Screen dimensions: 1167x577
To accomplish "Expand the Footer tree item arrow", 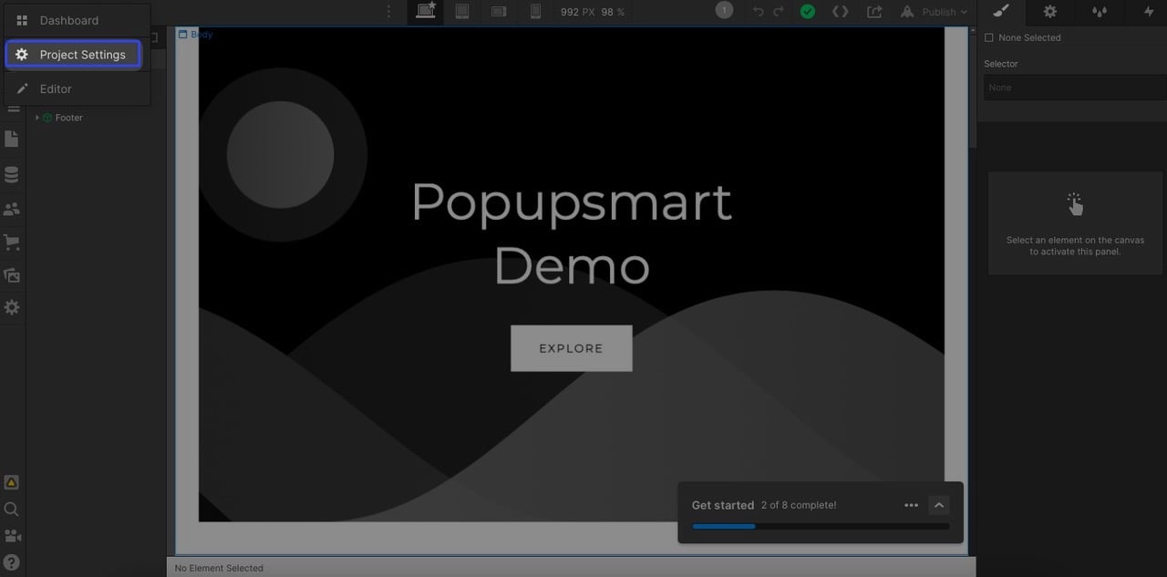I will 37,118.
